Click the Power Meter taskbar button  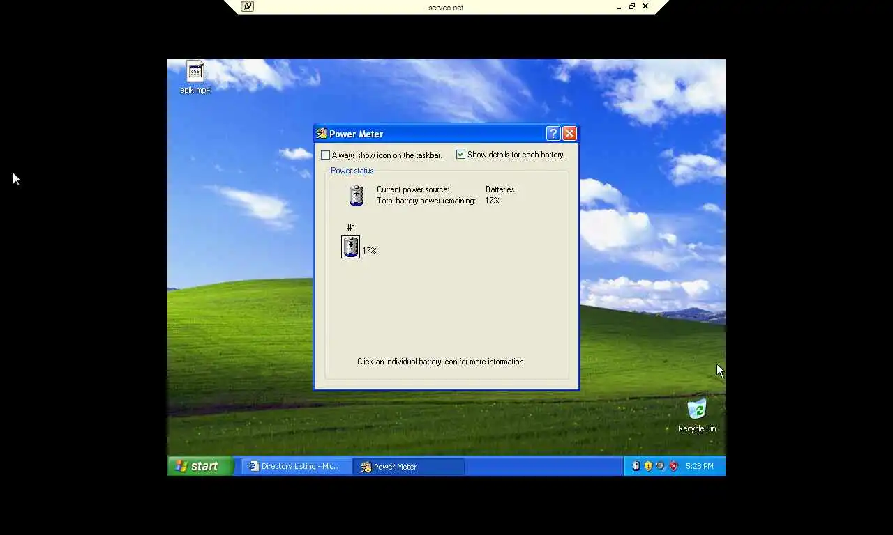coord(409,467)
